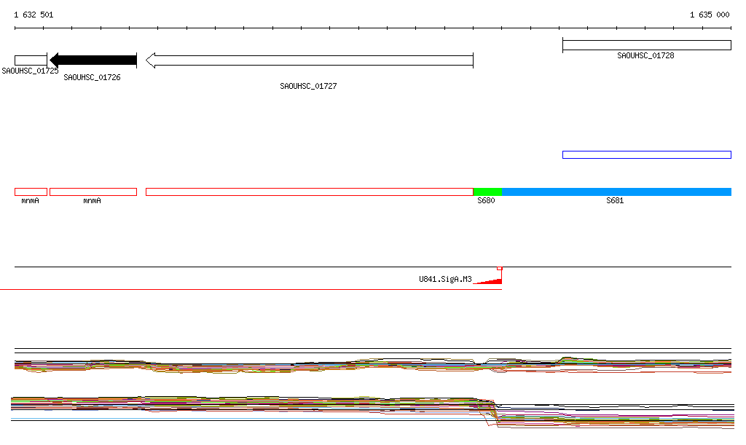Select the solid blue S681 segment
The height and width of the screenshot is (445, 746).
click(616, 192)
